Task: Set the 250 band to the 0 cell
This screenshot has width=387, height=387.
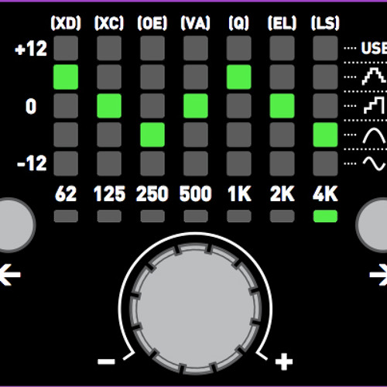Action: [152, 106]
